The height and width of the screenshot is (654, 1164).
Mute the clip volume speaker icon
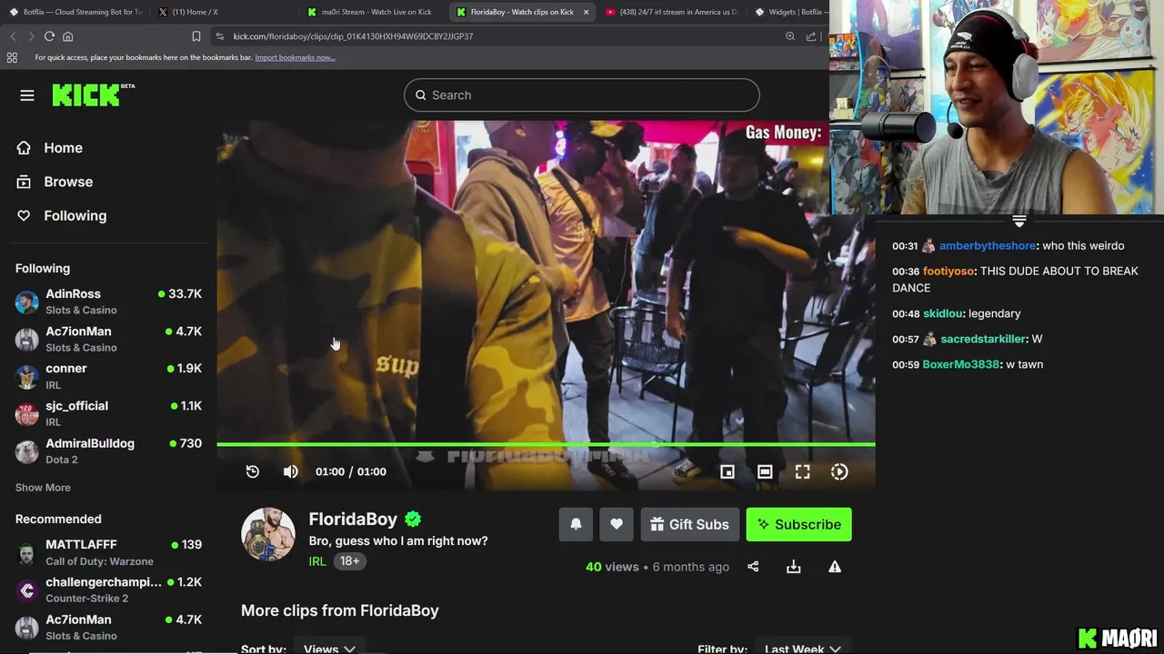290,471
